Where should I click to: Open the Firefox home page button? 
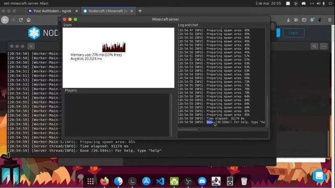tap(29, 20)
